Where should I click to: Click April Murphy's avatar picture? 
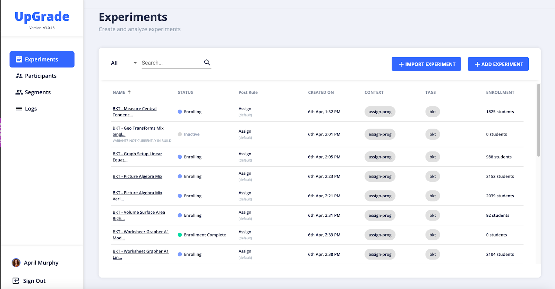(x=16, y=263)
